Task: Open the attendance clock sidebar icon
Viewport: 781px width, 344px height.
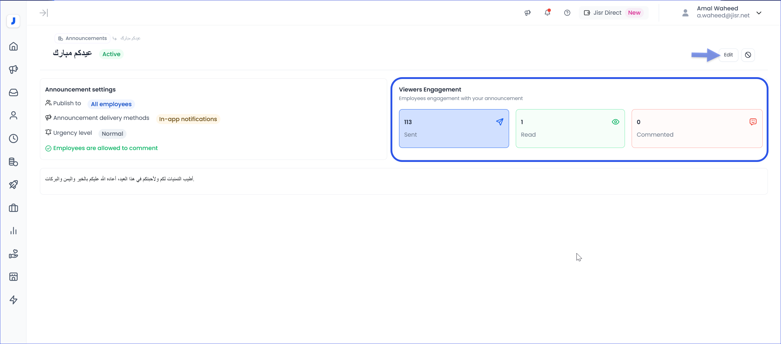Action: pyautogui.click(x=13, y=138)
